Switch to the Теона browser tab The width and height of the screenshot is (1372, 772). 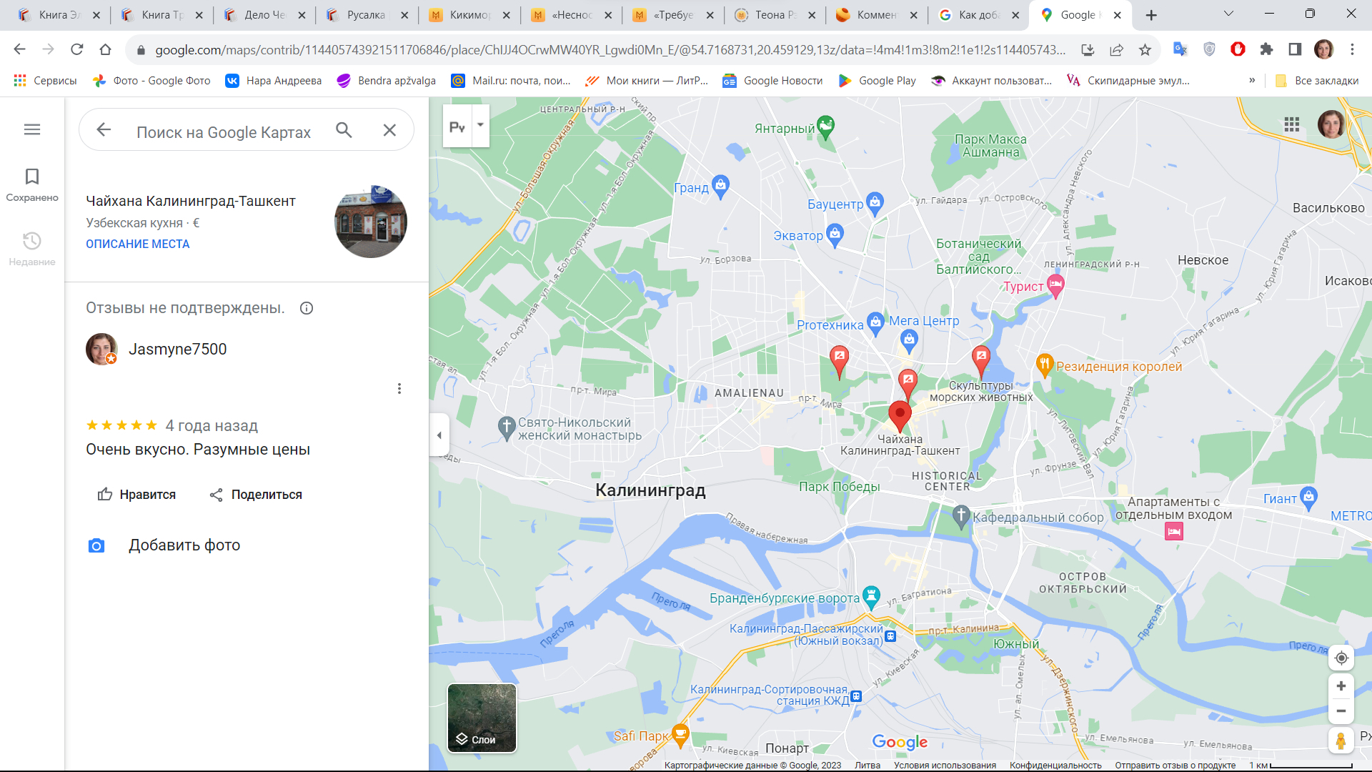775,15
